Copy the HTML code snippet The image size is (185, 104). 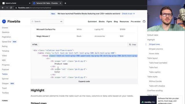click(x=132, y=44)
